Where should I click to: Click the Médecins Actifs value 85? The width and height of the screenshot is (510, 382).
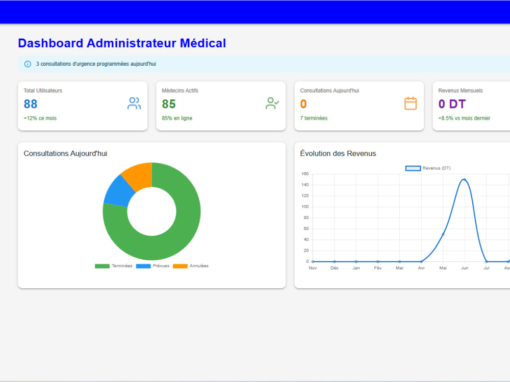pos(169,104)
